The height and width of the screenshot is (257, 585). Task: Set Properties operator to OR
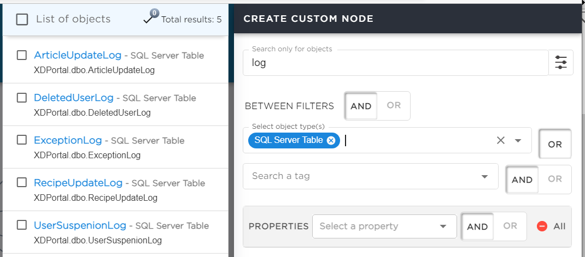click(x=510, y=226)
